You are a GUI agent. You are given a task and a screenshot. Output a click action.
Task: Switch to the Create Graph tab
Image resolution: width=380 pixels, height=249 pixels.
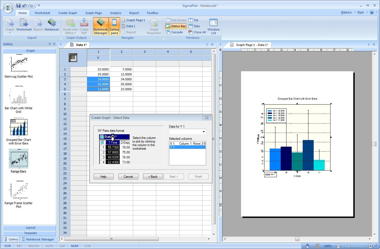[x=68, y=13]
